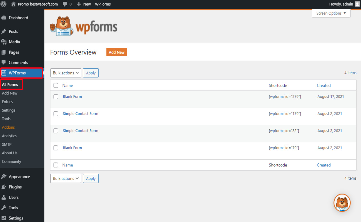Check the Blank Form id 279 row checkbox

point(56,97)
